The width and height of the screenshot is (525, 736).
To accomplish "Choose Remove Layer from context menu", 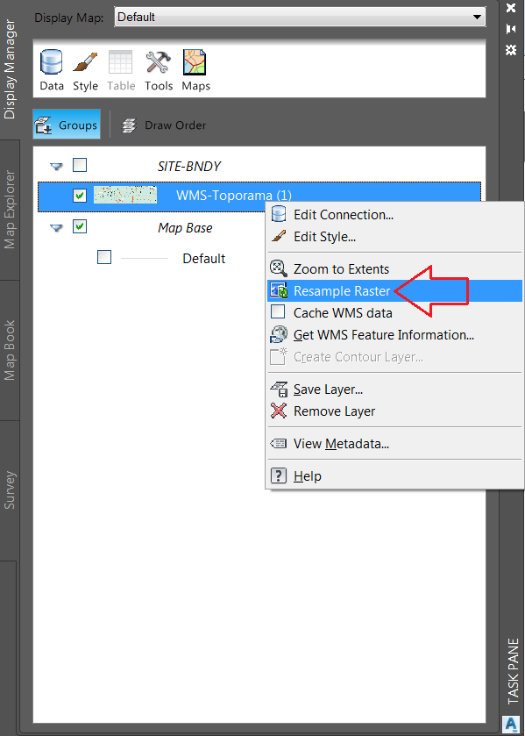I will [394, 411].
